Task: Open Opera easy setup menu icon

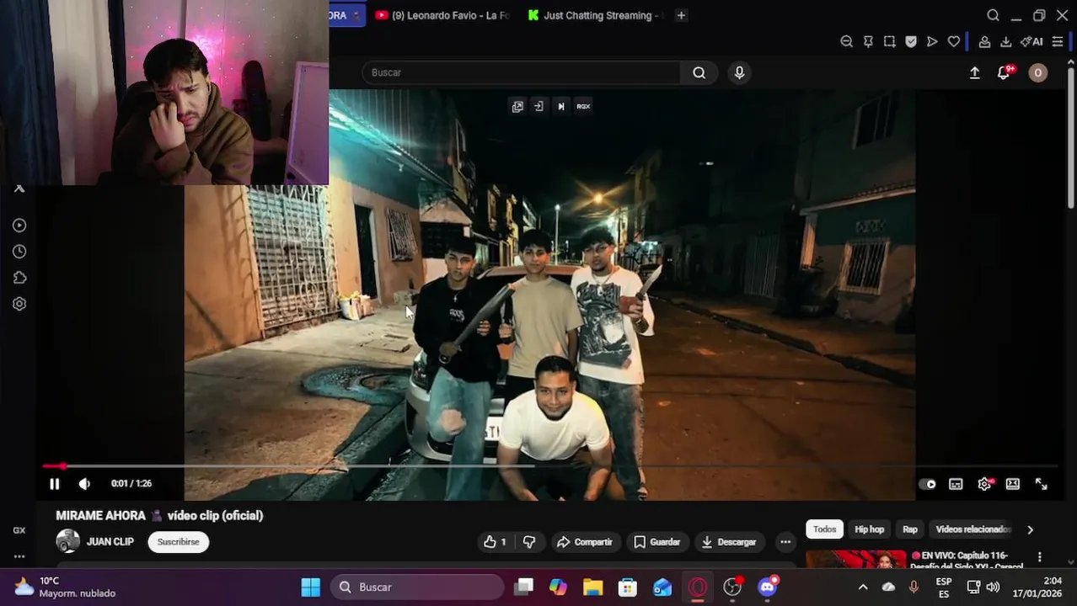Action: coord(1057,41)
